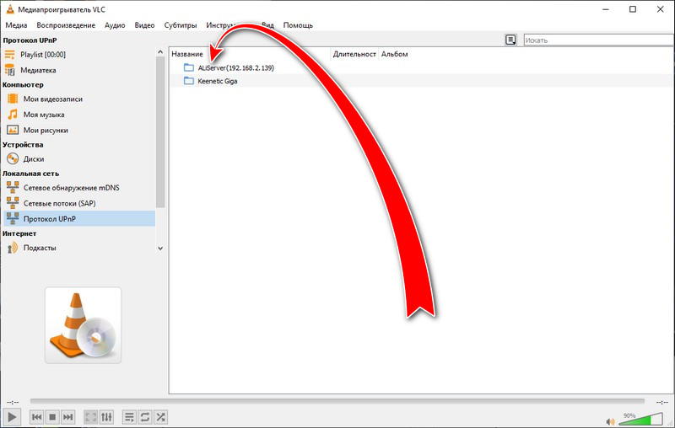This screenshot has width=675, height=428.
Task: Click the picture icon beside Мои рисунки
Action: coord(13,130)
